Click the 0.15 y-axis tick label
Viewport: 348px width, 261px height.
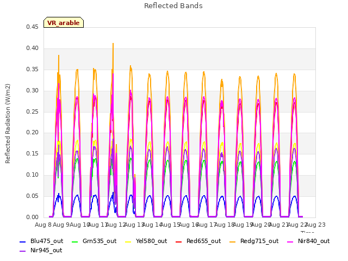pos(32,153)
